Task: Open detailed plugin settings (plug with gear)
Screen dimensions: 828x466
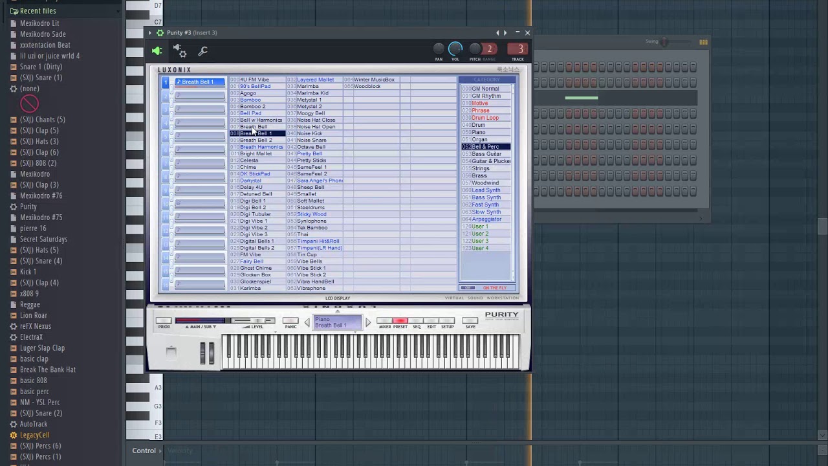Action: click(x=180, y=51)
